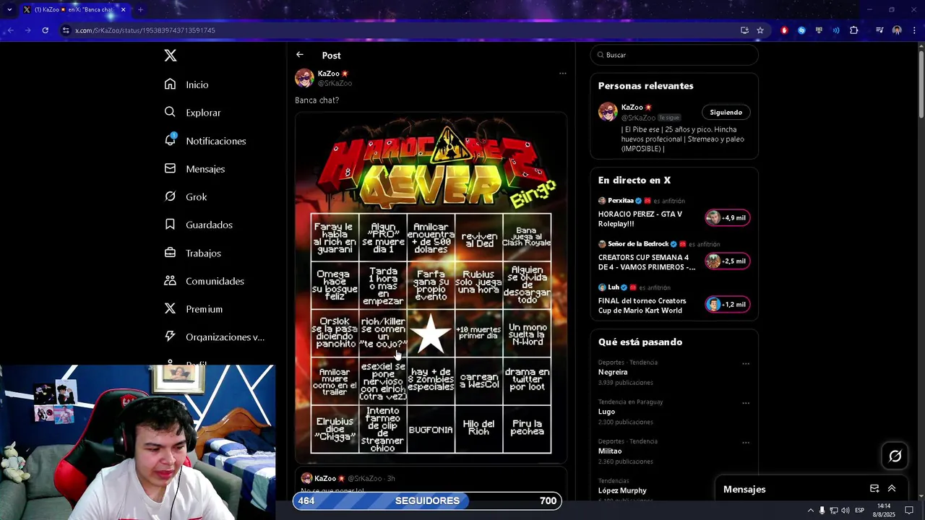925x520 pixels.
Task: Open the Windows notification center icon
Action: coord(909,511)
